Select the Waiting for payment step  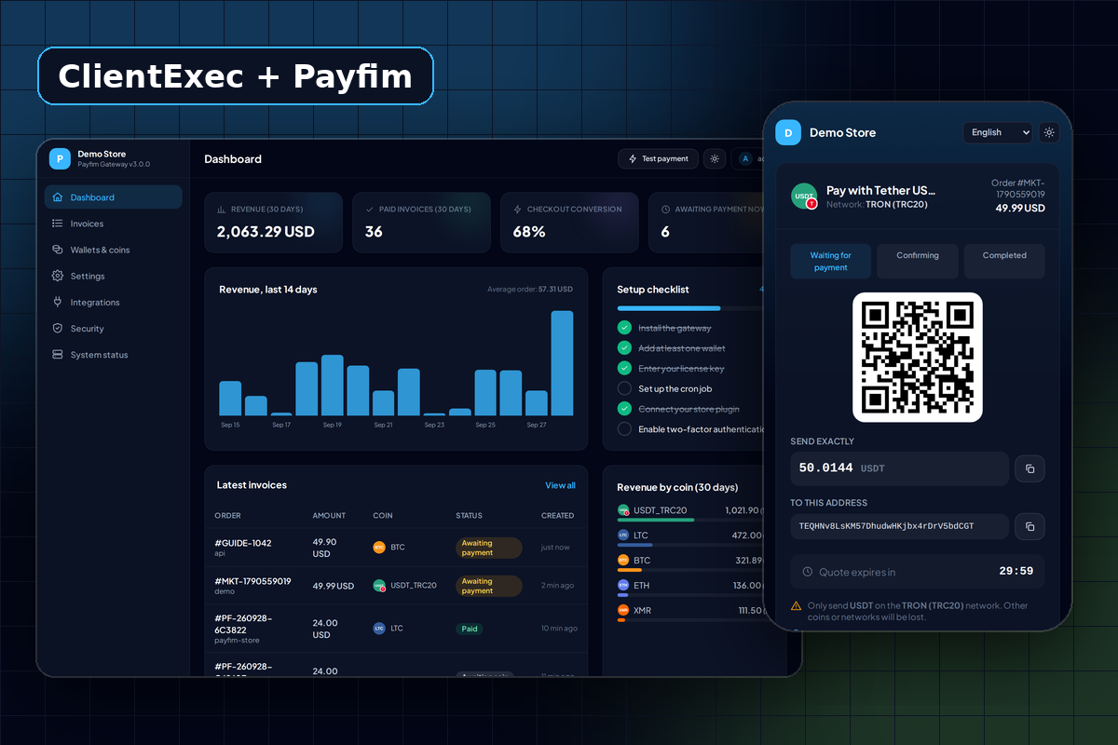830,261
